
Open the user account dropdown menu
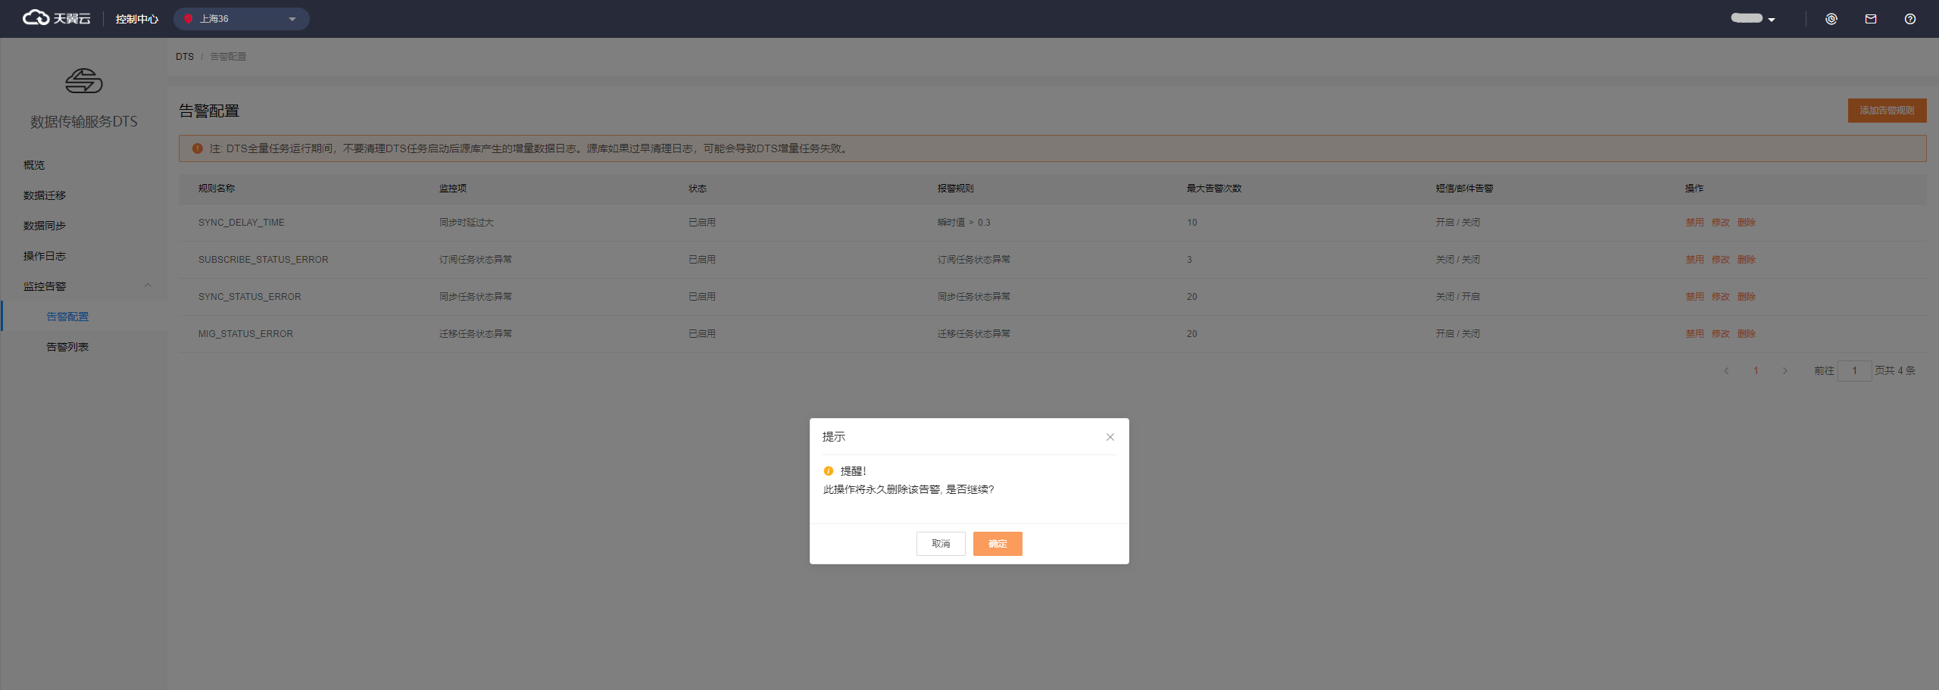click(x=1753, y=19)
